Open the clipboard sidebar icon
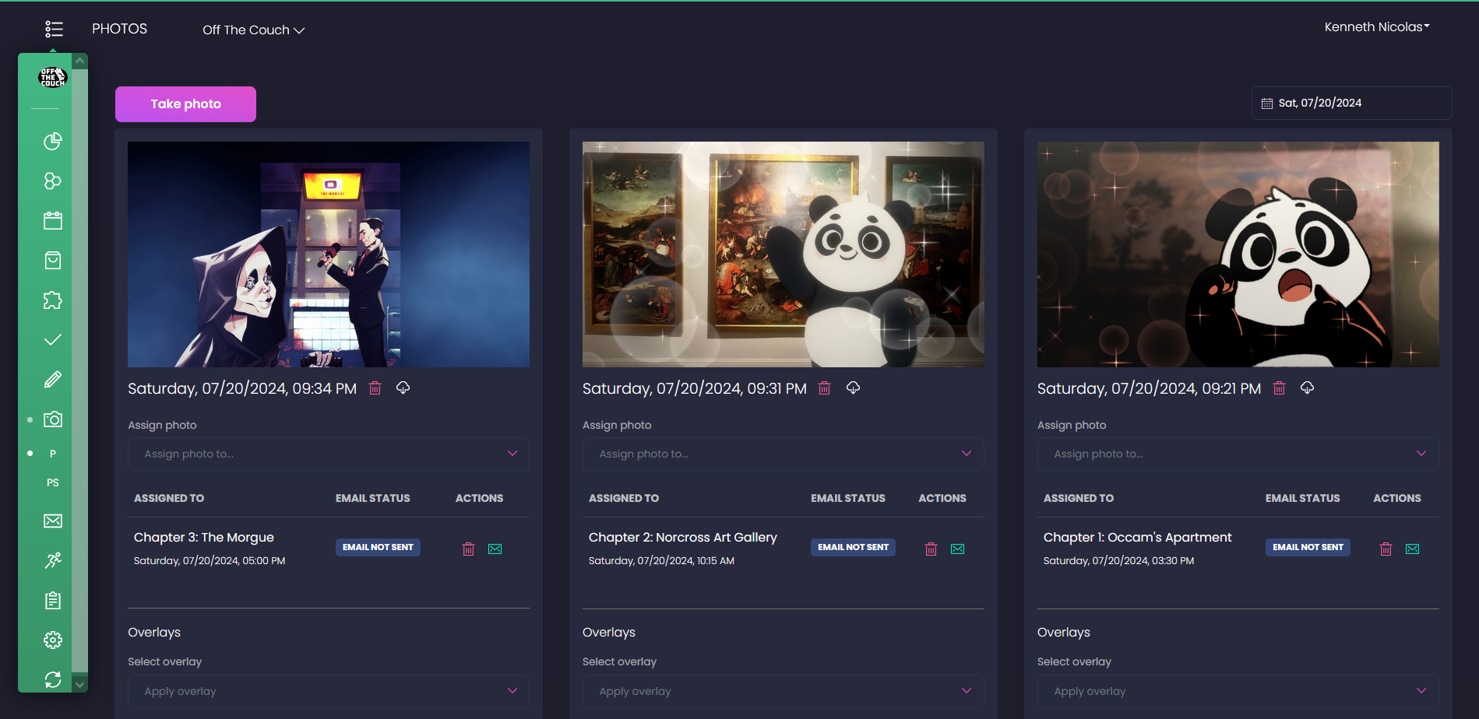Image resolution: width=1479 pixels, height=719 pixels. click(x=53, y=600)
